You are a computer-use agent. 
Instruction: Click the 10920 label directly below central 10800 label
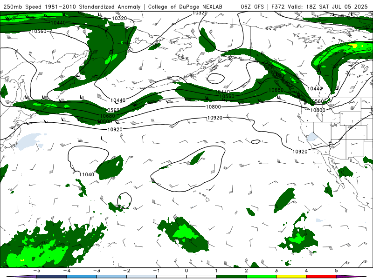coord(215,118)
